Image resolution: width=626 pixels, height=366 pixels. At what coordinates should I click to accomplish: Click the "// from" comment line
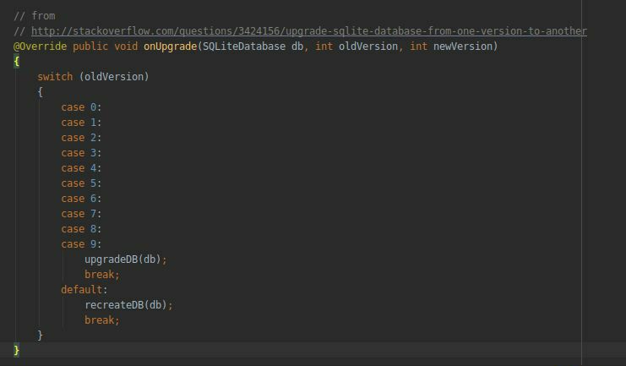pyautogui.click(x=35, y=16)
